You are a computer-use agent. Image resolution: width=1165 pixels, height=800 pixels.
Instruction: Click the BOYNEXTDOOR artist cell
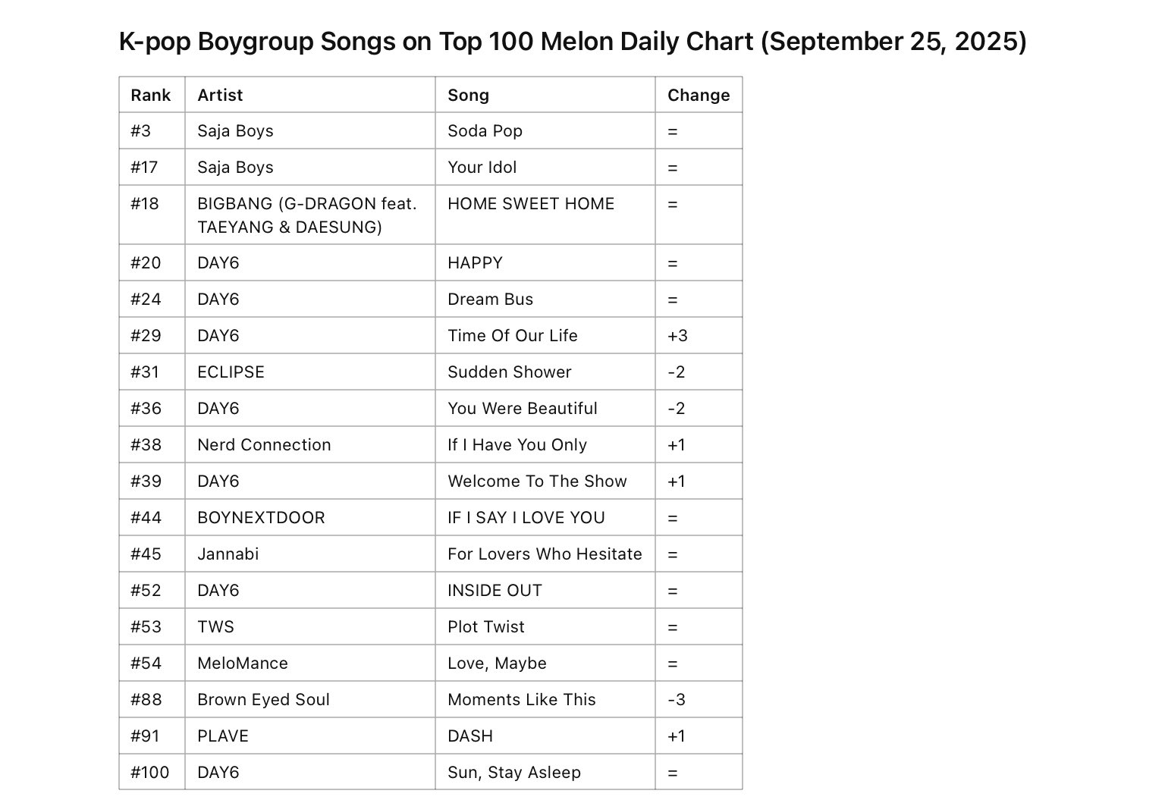[x=310, y=518]
